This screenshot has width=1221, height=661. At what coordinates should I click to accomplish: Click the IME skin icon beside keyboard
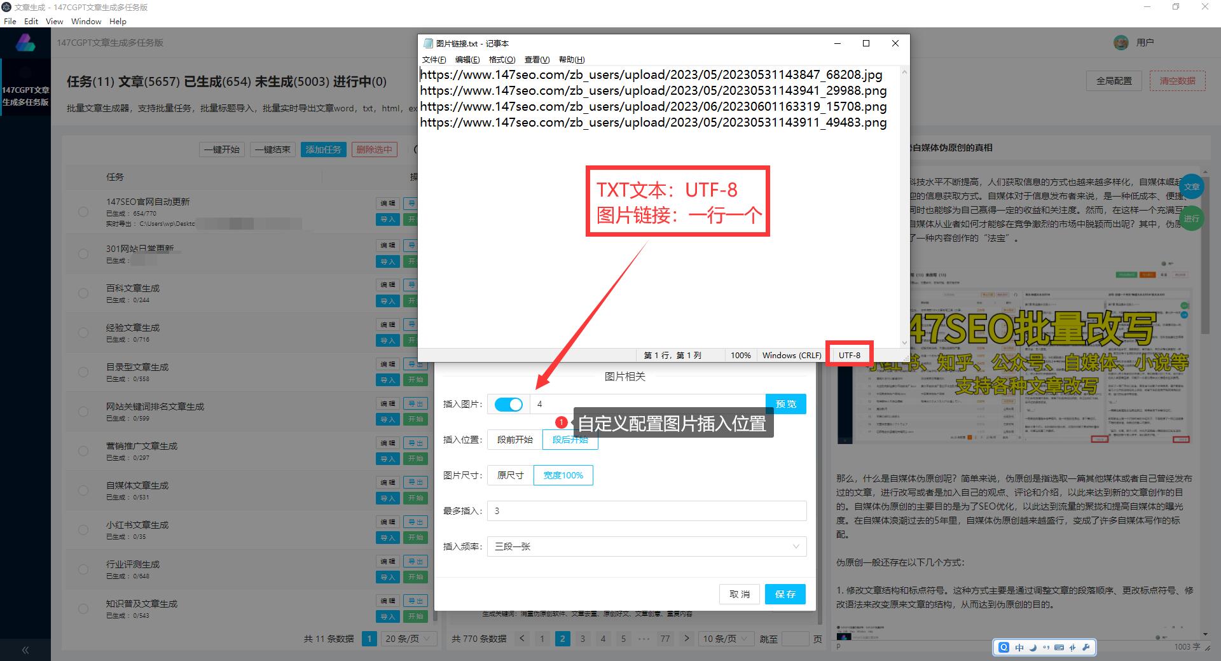[x=1072, y=648]
